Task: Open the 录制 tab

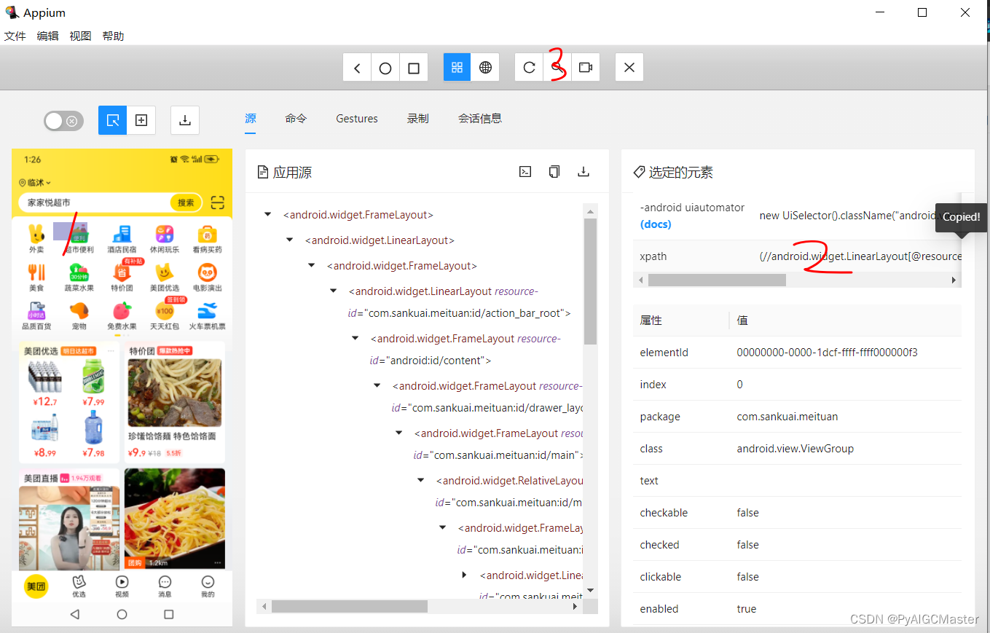Action: (417, 118)
